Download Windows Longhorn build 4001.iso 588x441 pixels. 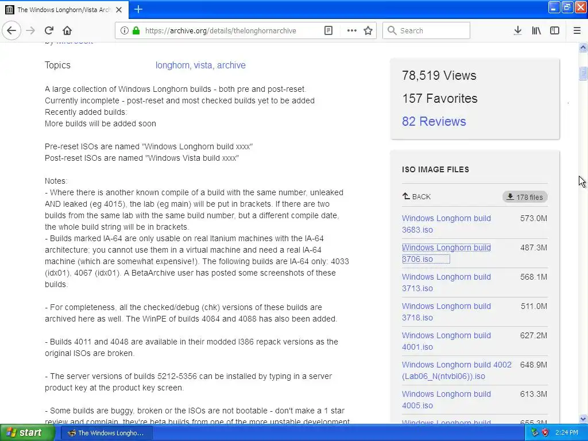tap(446, 341)
